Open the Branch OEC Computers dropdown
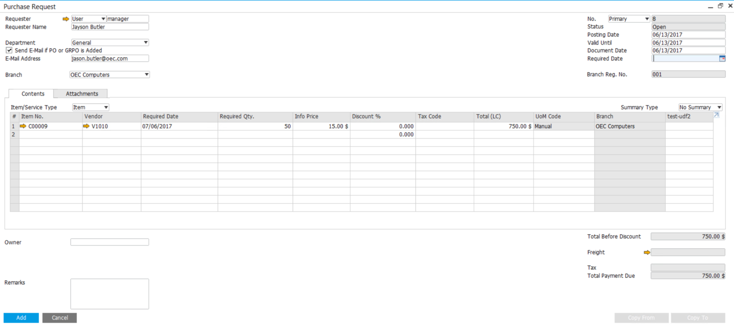 point(146,75)
